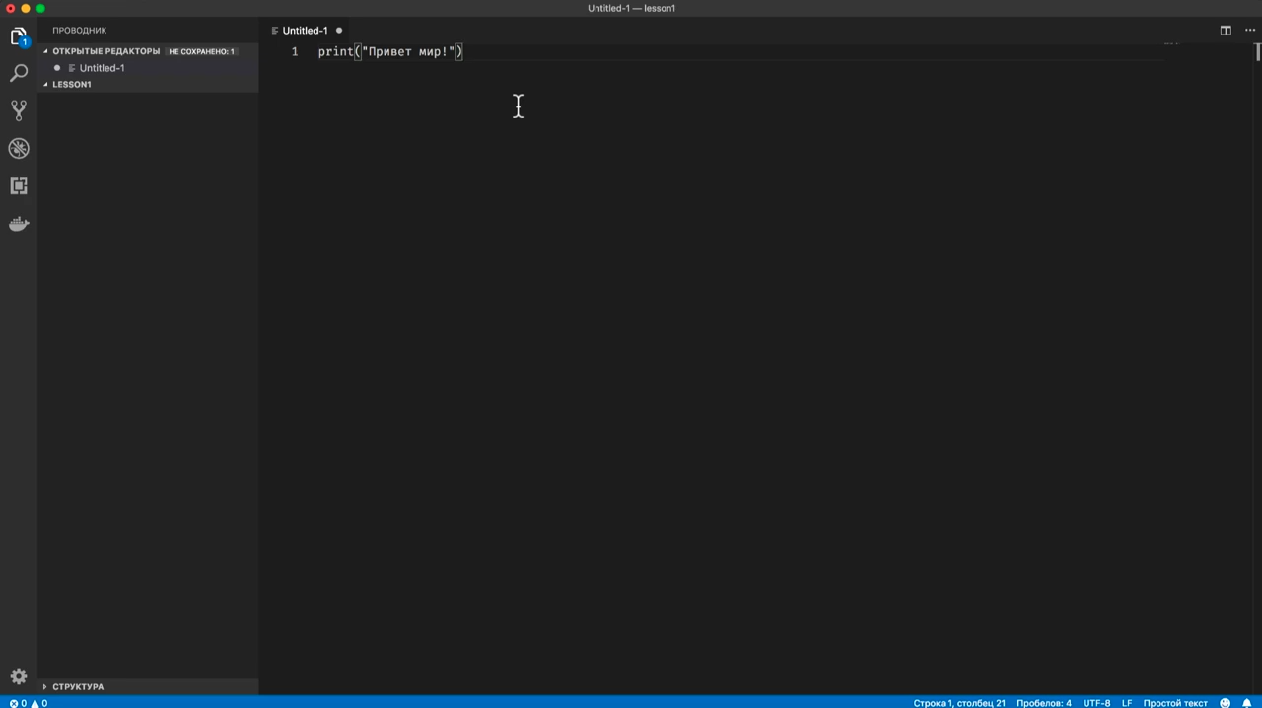The image size is (1262, 708).
Task: Click the notifications bell in status bar
Action: (x=1246, y=703)
